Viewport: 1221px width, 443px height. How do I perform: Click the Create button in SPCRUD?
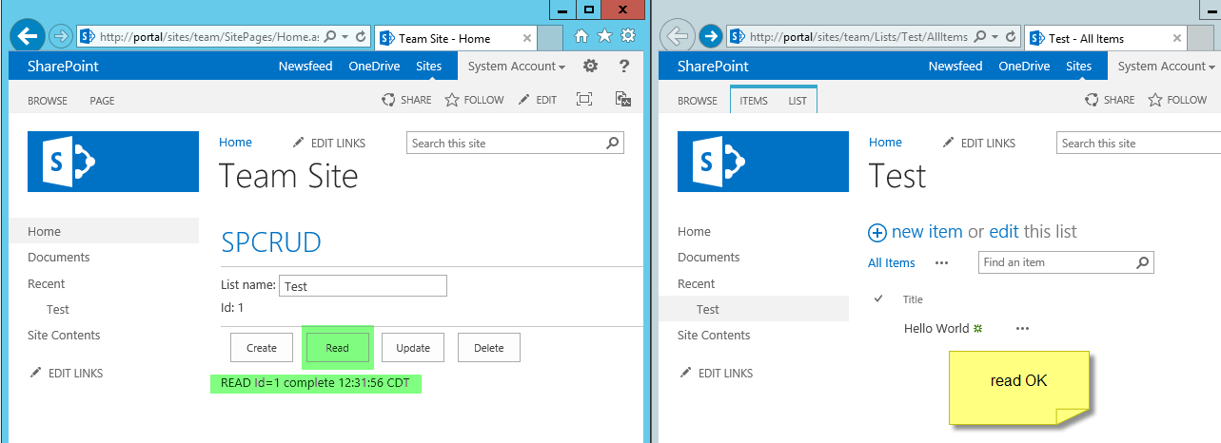(262, 348)
